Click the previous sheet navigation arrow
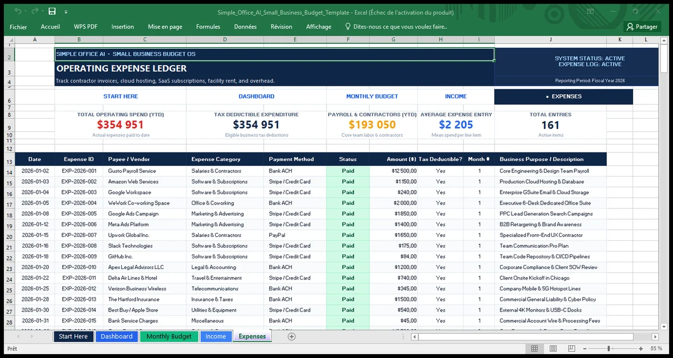Viewport: 673px width, 358px height. pos(18,336)
